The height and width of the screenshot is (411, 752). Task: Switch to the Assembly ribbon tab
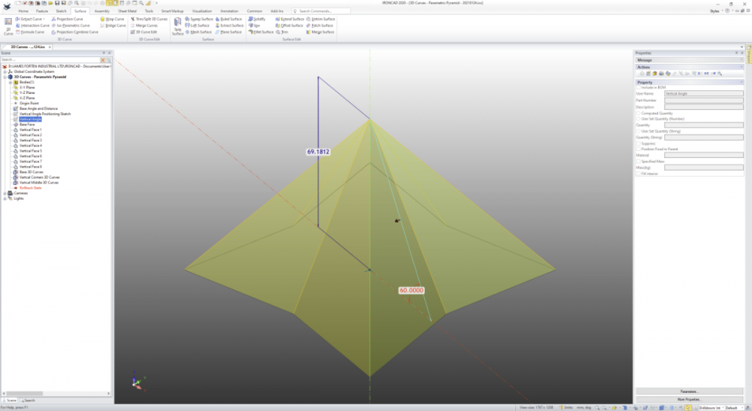(x=102, y=11)
